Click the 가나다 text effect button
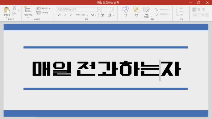The height and width of the screenshot is (119, 212). [78, 15]
